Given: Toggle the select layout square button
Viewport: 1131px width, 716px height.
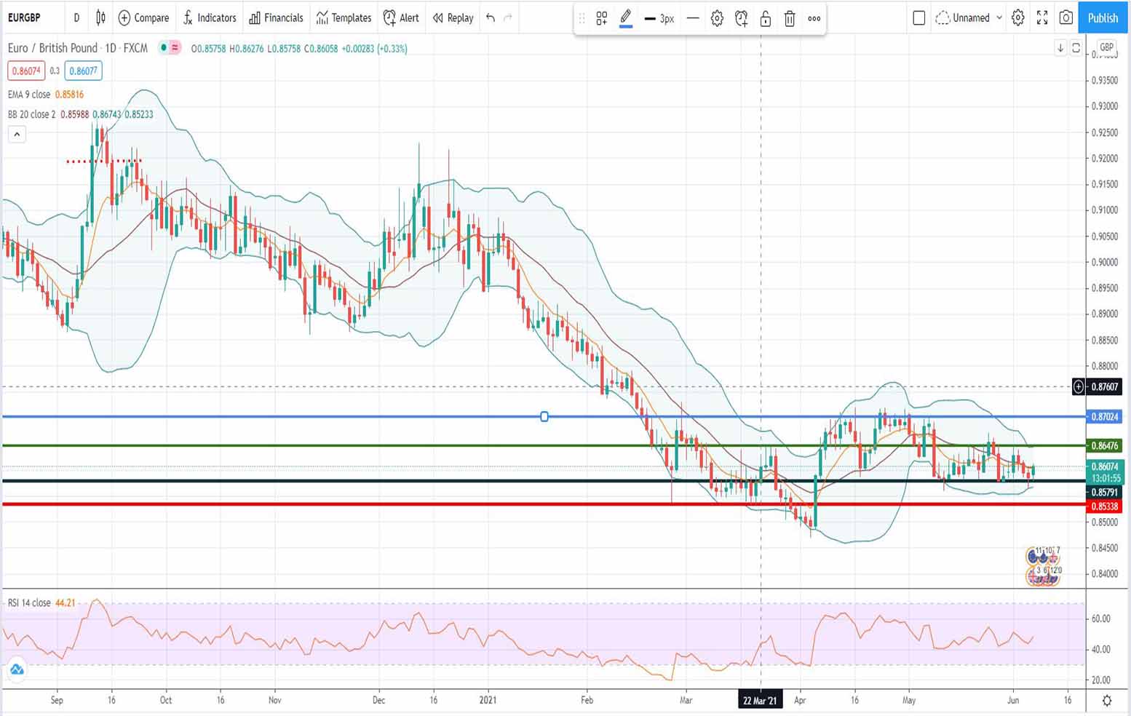Looking at the screenshot, I should 918,17.
